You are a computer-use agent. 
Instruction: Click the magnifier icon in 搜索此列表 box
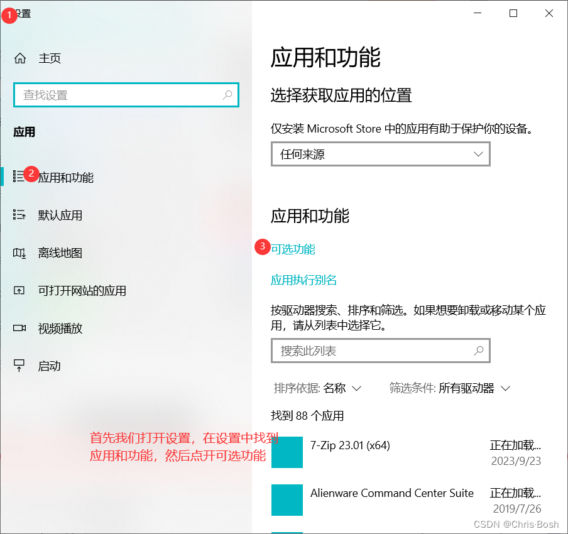(479, 351)
